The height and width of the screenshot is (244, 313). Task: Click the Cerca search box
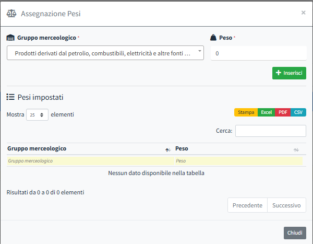[270, 131]
